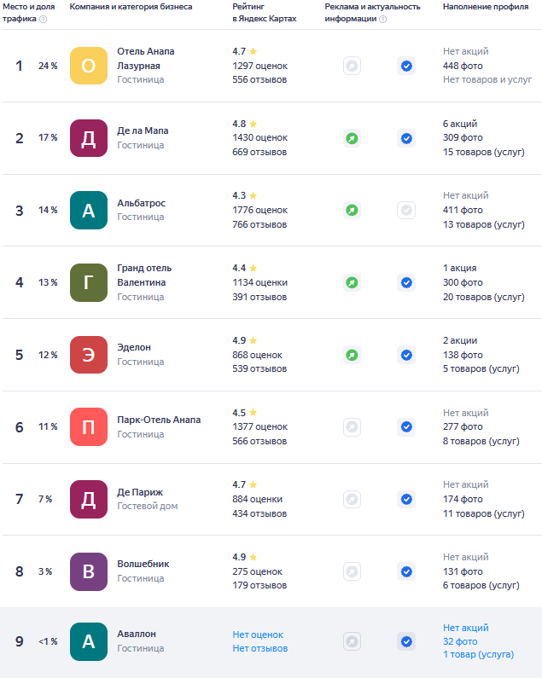Screen dimensions: 542x678
Task: Click the help icon next to ads info header
Action: tap(382, 19)
